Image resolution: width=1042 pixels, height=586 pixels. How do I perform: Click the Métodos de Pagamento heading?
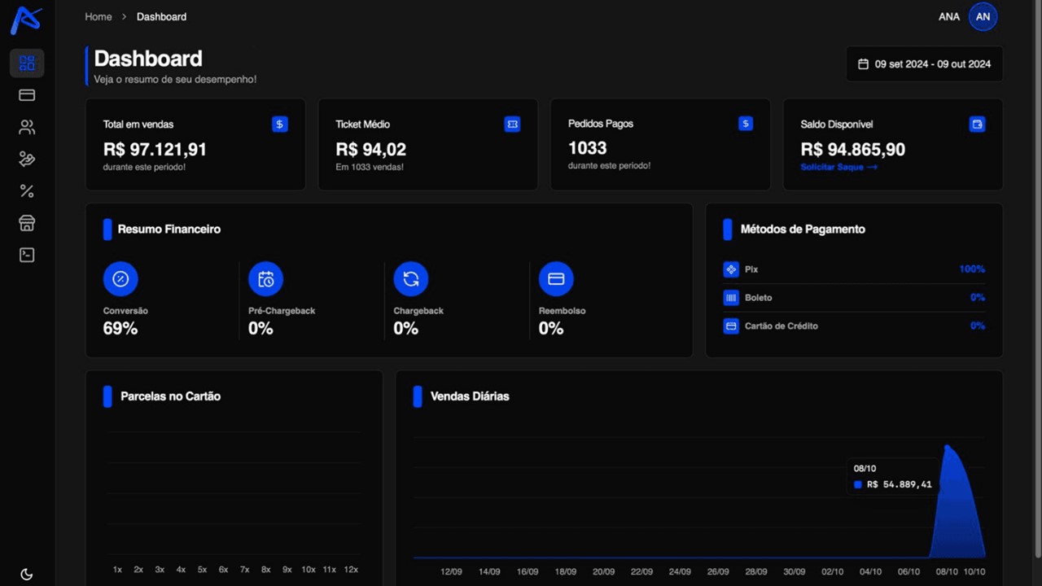[803, 230]
